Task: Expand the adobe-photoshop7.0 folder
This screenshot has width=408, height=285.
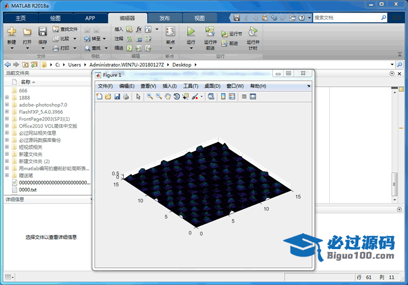Action: click(x=7, y=104)
